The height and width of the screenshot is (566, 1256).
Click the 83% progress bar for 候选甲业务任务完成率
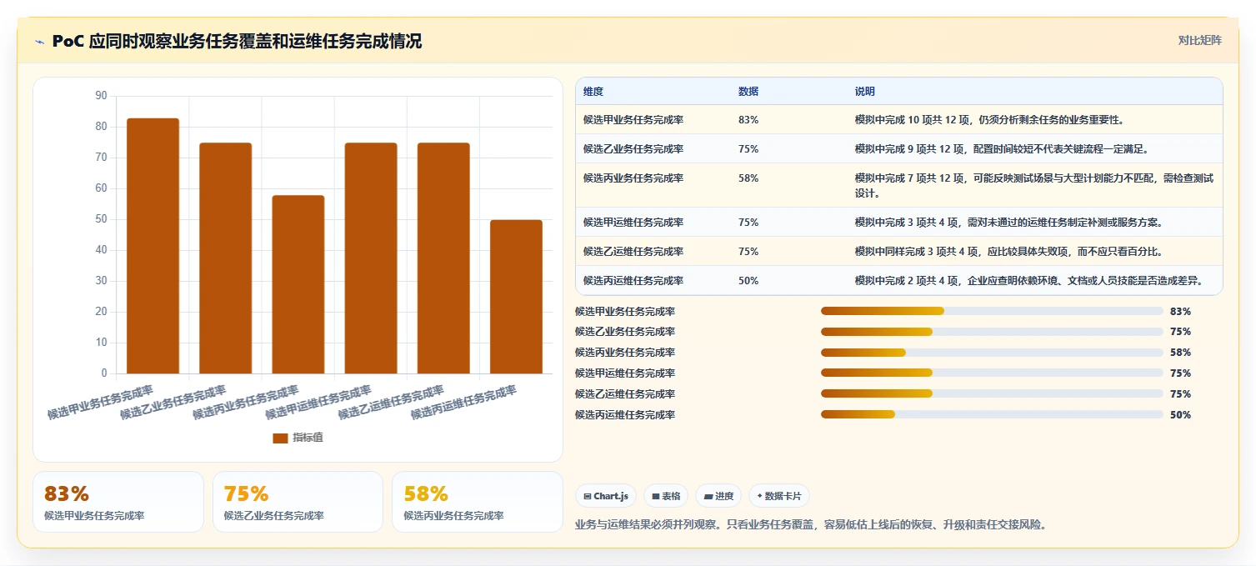point(992,311)
